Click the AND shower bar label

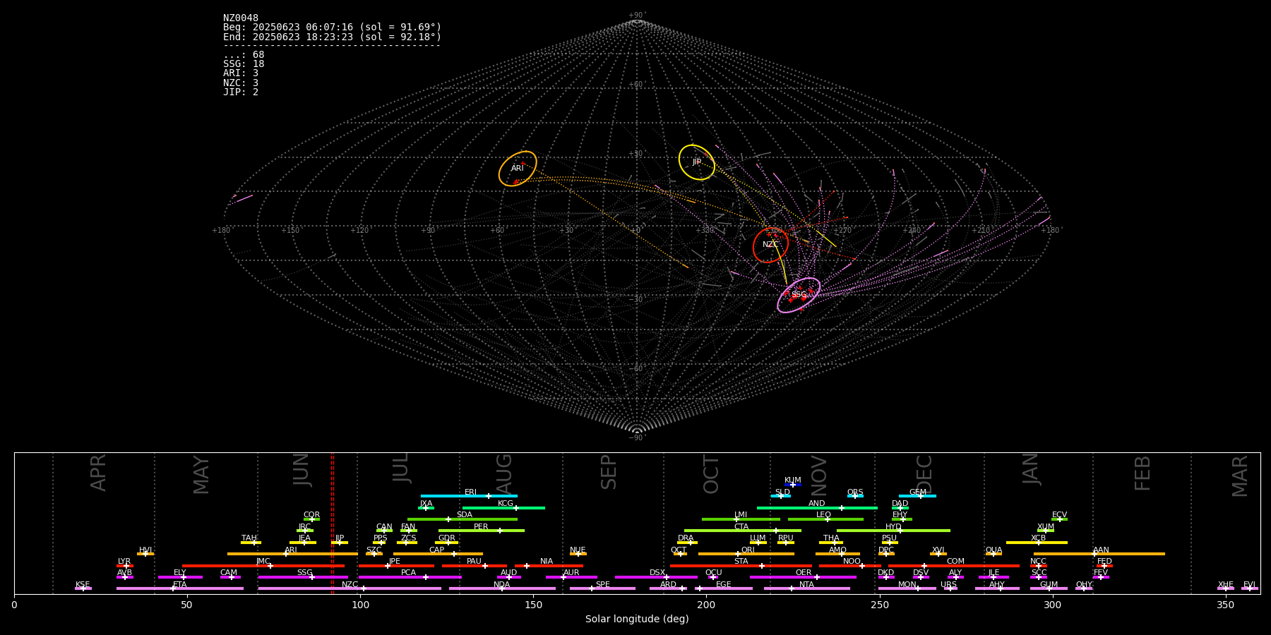(817, 504)
